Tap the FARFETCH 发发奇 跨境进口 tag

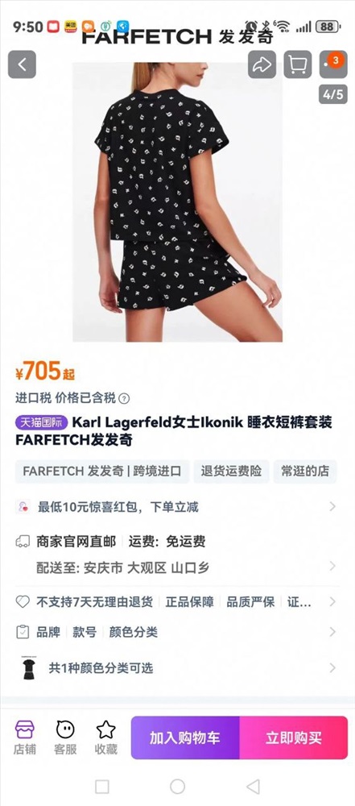click(102, 472)
